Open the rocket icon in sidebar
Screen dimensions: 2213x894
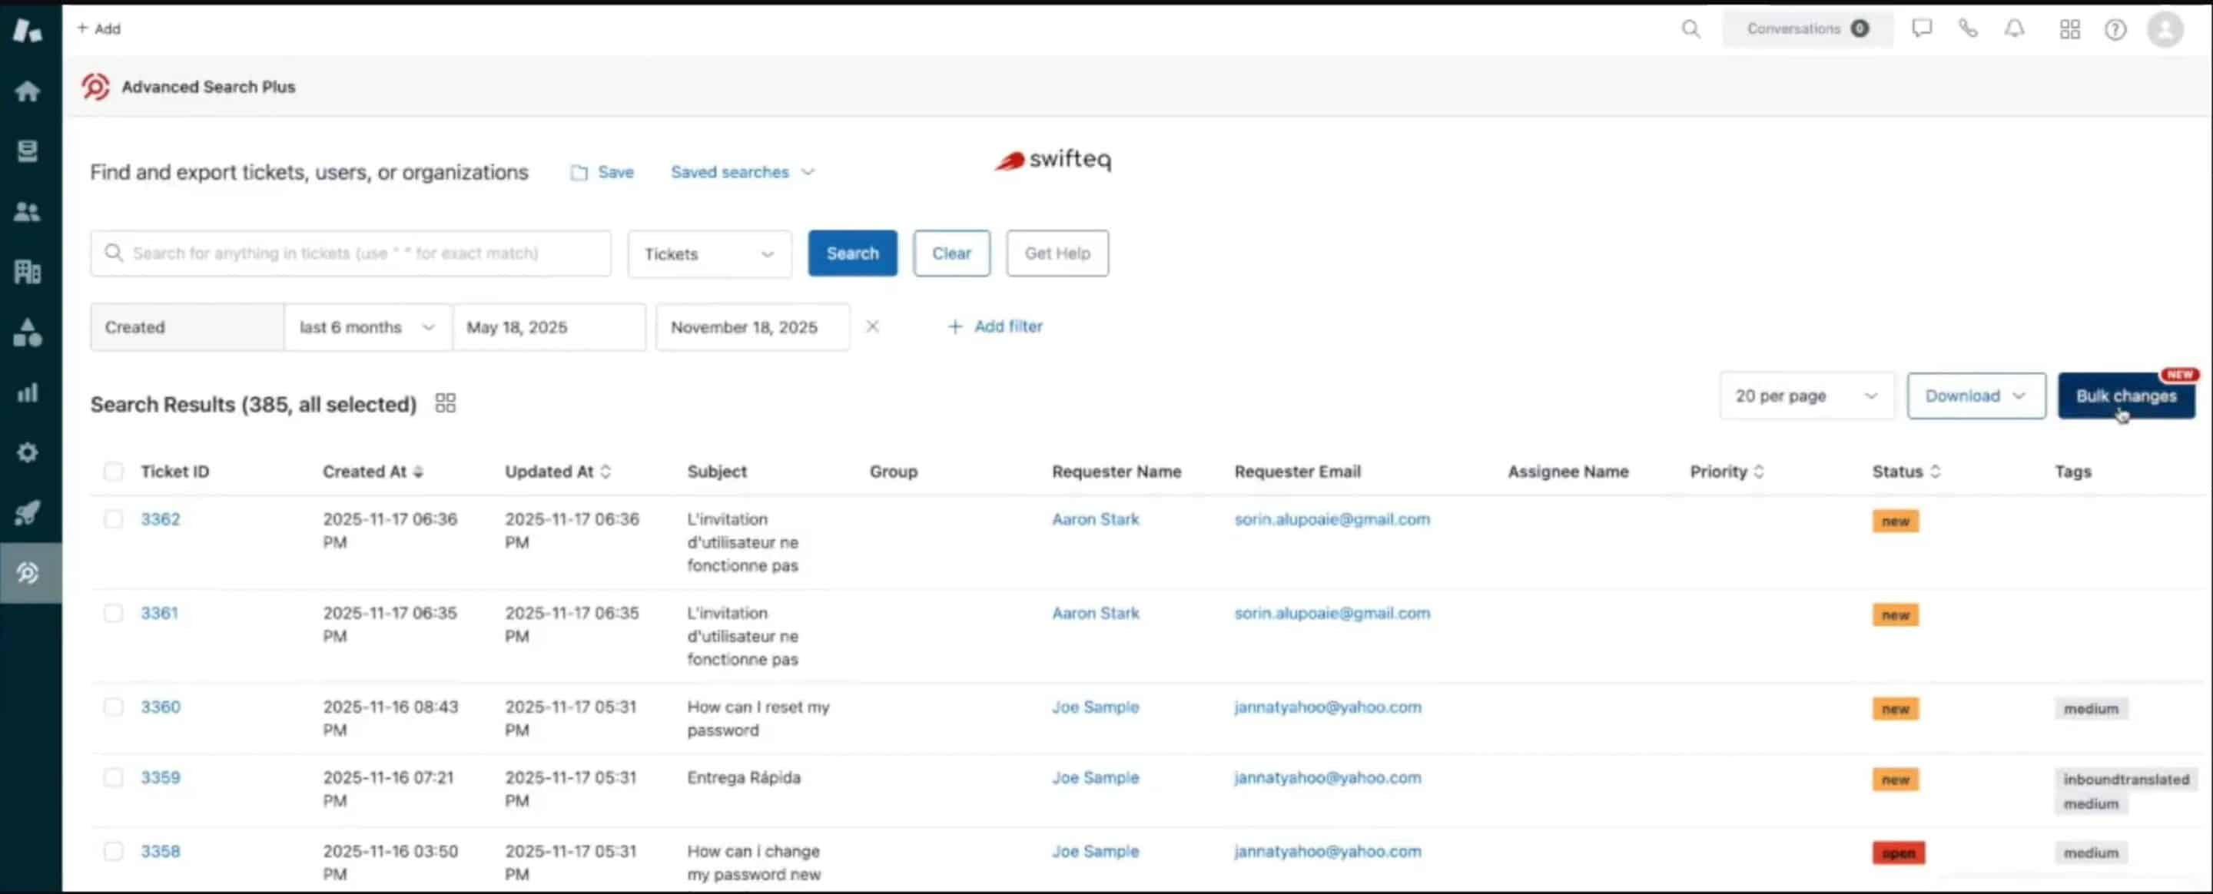pyautogui.click(x=28, y=513)
